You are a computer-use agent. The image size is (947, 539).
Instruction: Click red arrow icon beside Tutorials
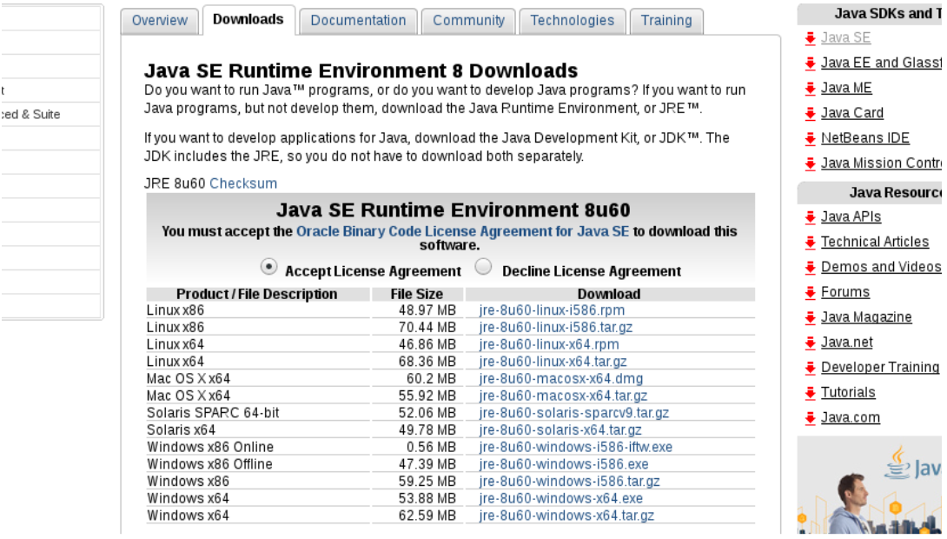[x=810, y=394]
